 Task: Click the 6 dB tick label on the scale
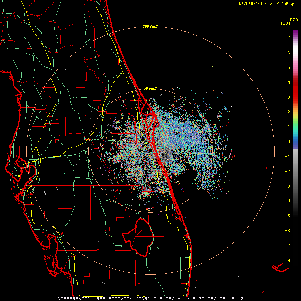point(289,53)
